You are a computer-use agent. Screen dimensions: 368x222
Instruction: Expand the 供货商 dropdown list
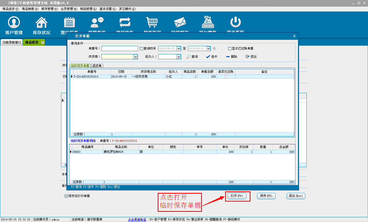coord(135,57)
